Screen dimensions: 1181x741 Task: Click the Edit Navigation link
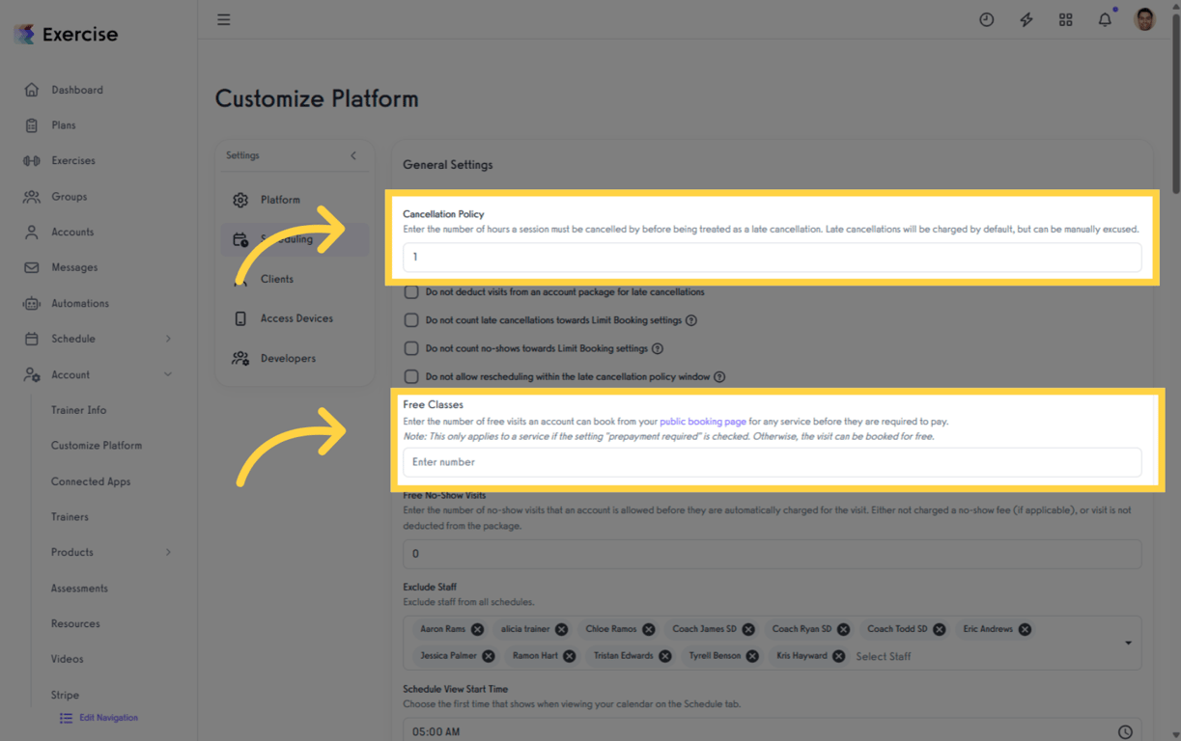pos(98,718)
